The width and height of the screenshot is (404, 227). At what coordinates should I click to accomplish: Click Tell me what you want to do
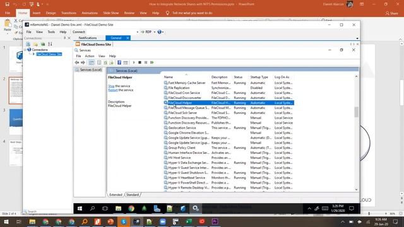[192, 13]
